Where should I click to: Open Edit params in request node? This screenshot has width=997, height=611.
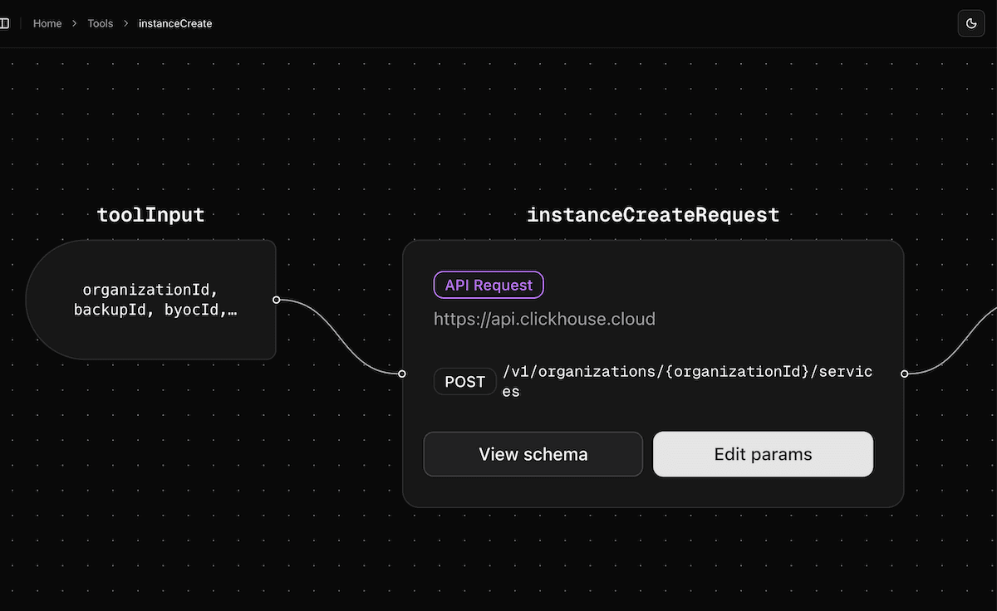click(763, 454)
